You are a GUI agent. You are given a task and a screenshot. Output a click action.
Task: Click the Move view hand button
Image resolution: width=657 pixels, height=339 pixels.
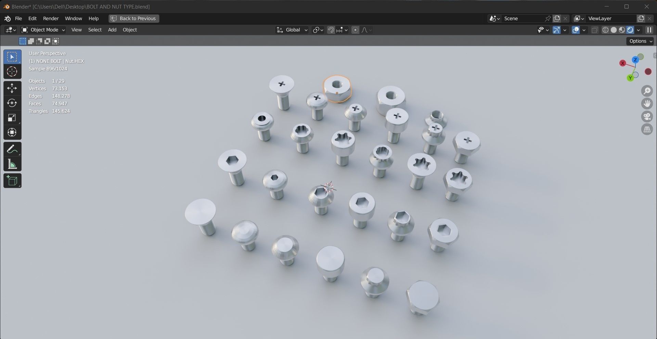[647, 104]
